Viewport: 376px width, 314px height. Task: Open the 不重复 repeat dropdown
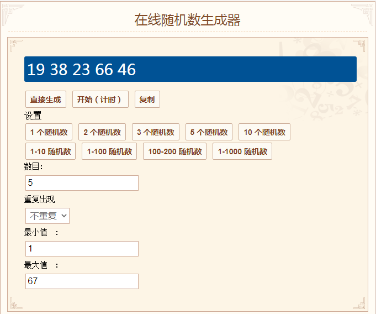pyautogui.click(x=47, y=216)
